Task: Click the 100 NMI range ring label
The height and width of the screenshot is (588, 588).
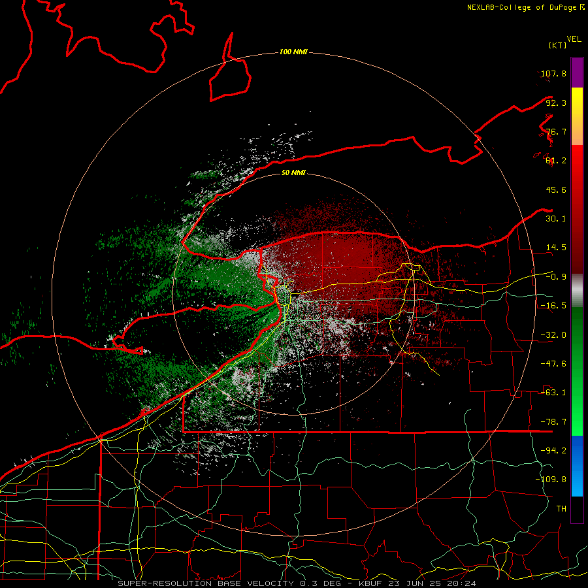Action: (x=293, y=52)
